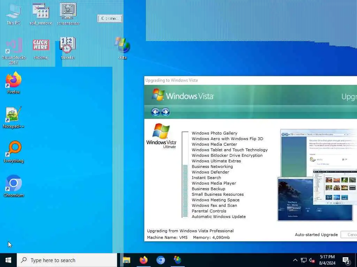Image resolution: width=357 pixels, height=267 pixels.
Task: Click 'Parental Controls' entry
Action: (x=209, y=211)
